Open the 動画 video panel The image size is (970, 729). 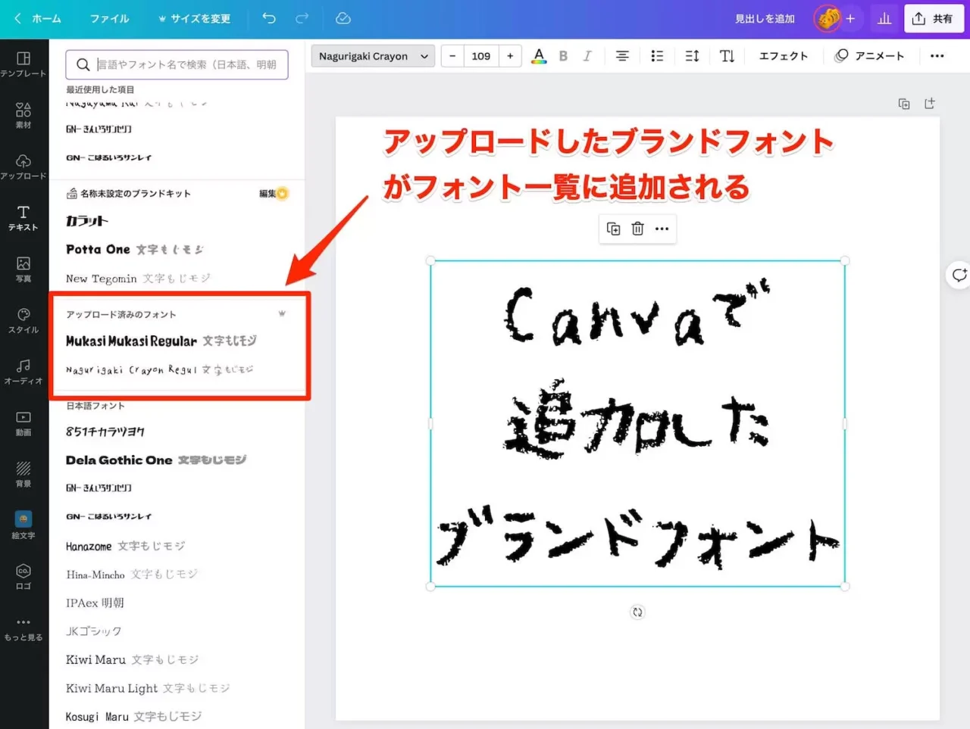pos(23,423)
